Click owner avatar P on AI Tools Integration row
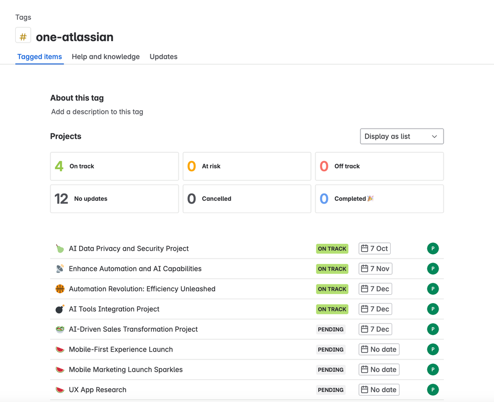This screenshot has height=402, width=494. [x=433, y=309]
